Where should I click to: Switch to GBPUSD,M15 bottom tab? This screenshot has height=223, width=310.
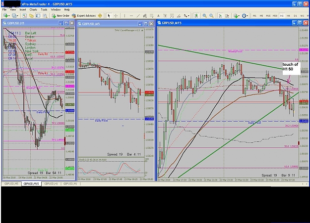[31, 184]
